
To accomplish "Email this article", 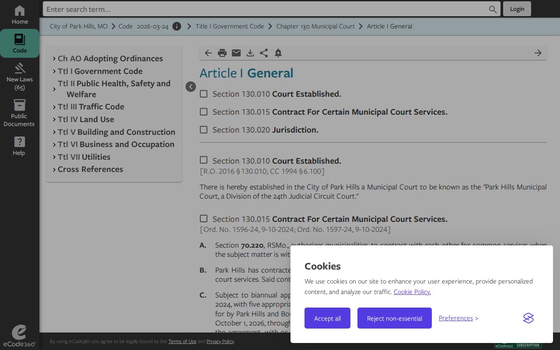I will coord(236,53).
